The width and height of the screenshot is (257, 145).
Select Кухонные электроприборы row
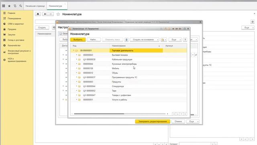[128, 64]
